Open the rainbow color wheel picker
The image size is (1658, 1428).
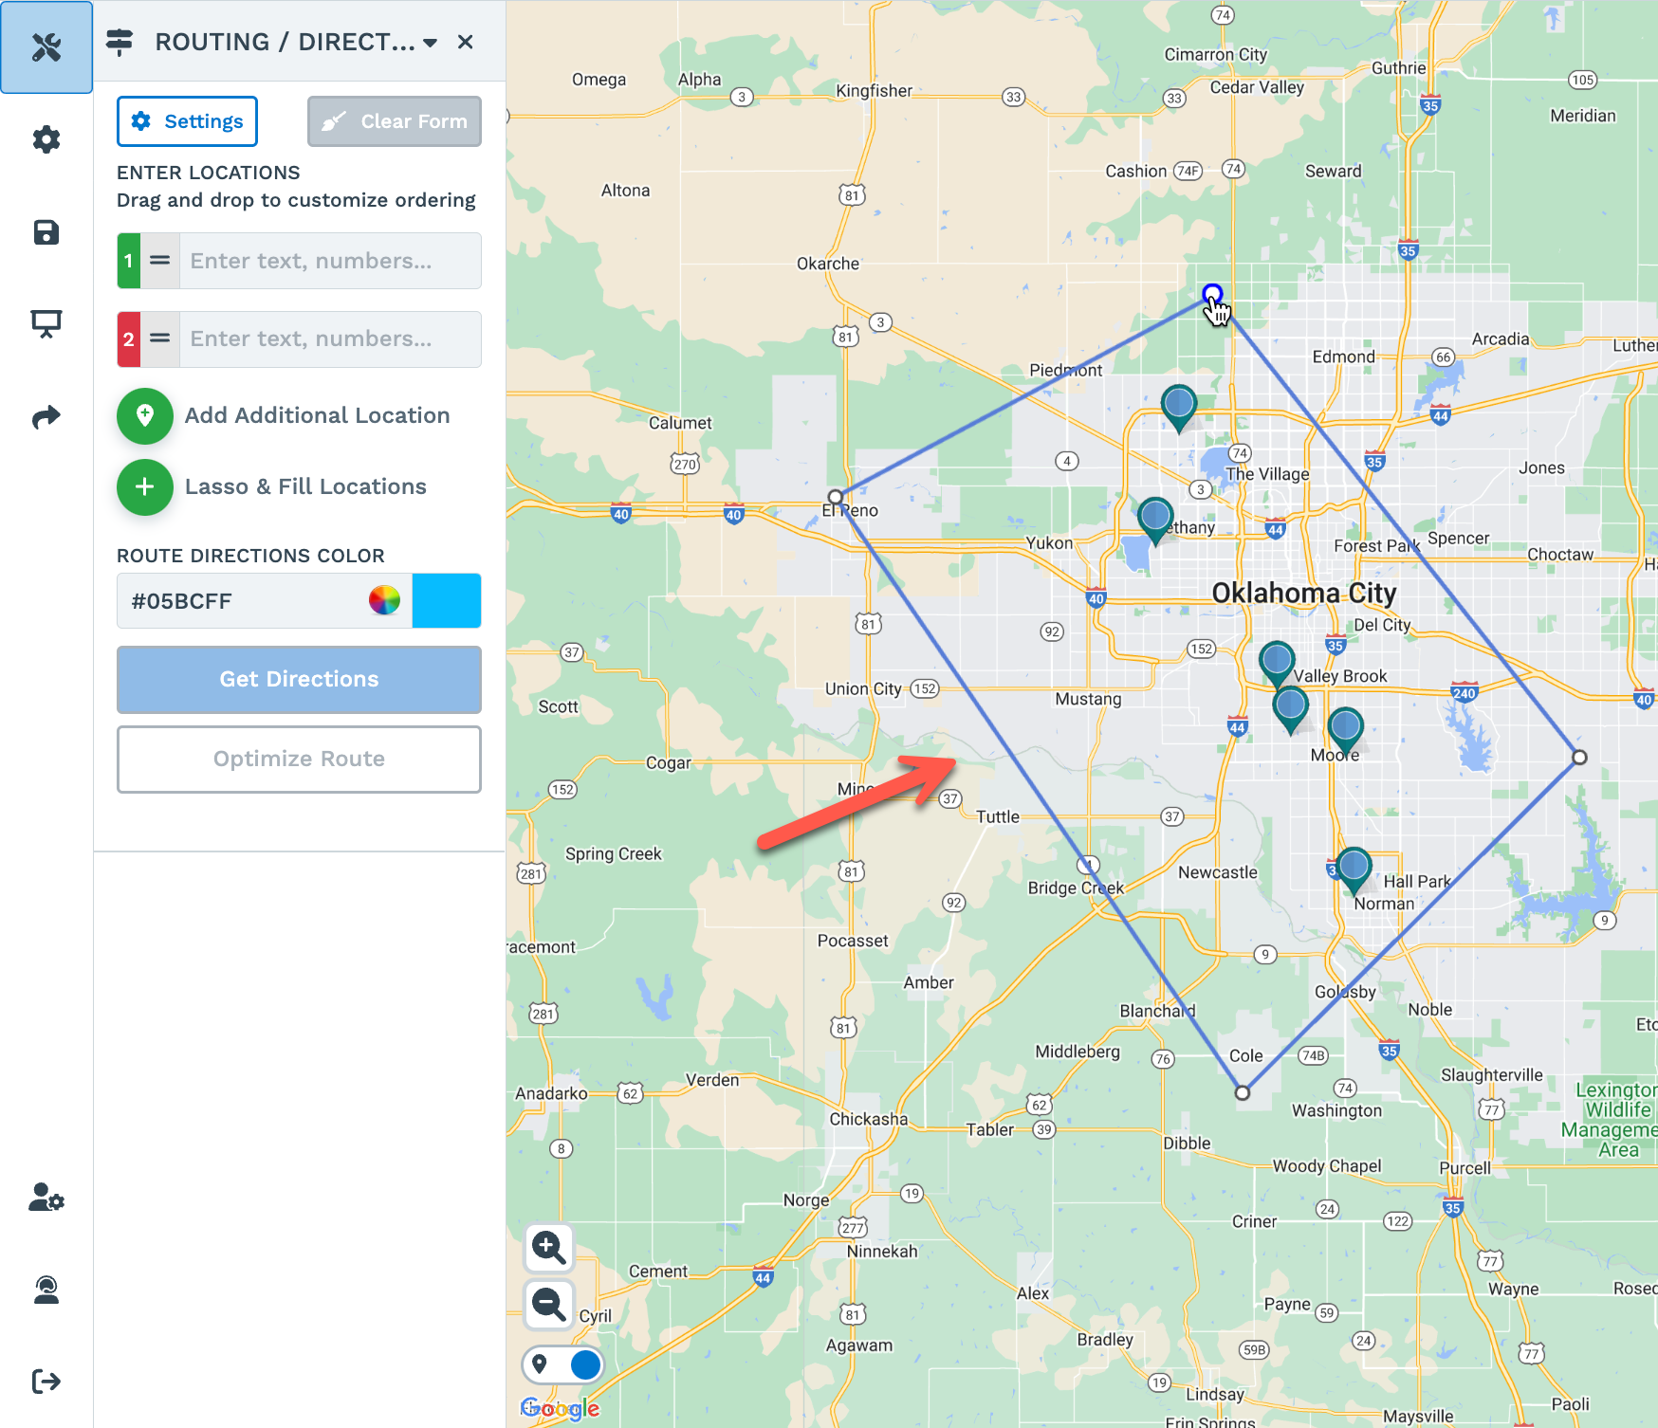click(x=384, y=600)
